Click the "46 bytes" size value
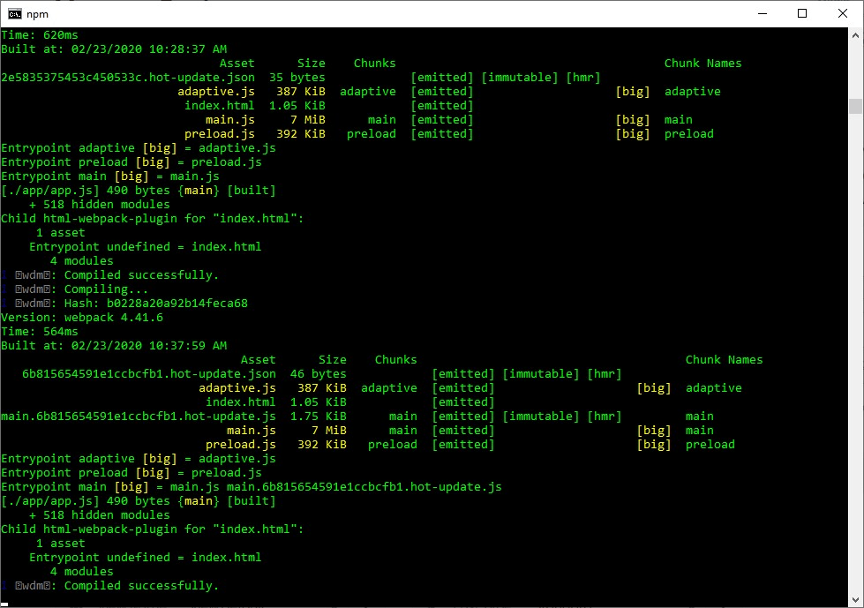 319,373
